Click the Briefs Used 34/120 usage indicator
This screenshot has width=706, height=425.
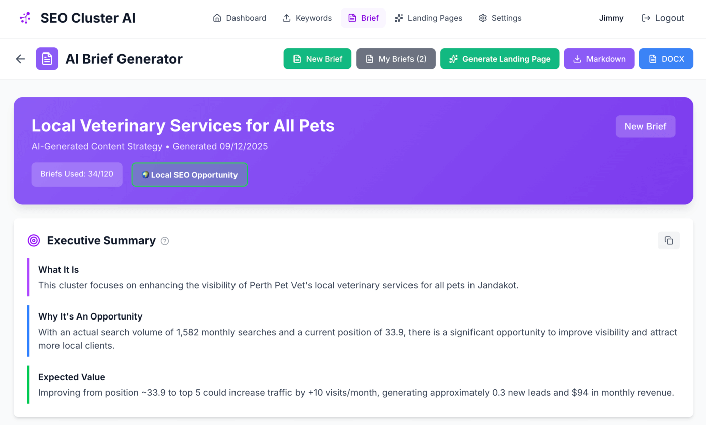[x=77, y=175]
